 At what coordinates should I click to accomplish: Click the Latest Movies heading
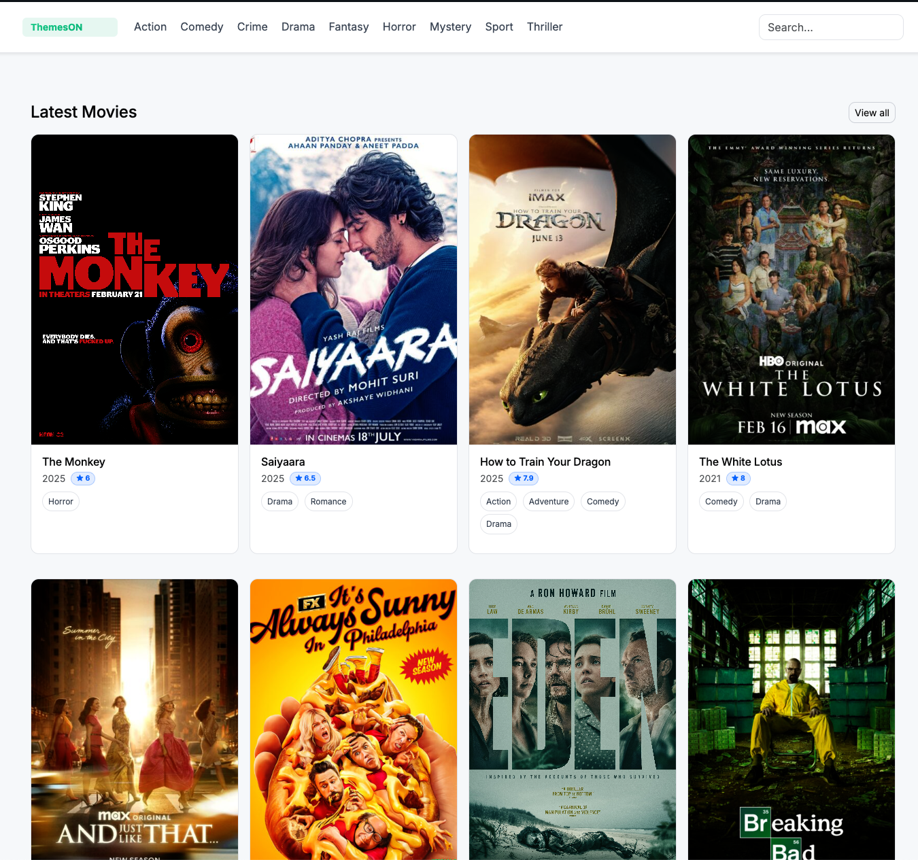coord(84,112)
